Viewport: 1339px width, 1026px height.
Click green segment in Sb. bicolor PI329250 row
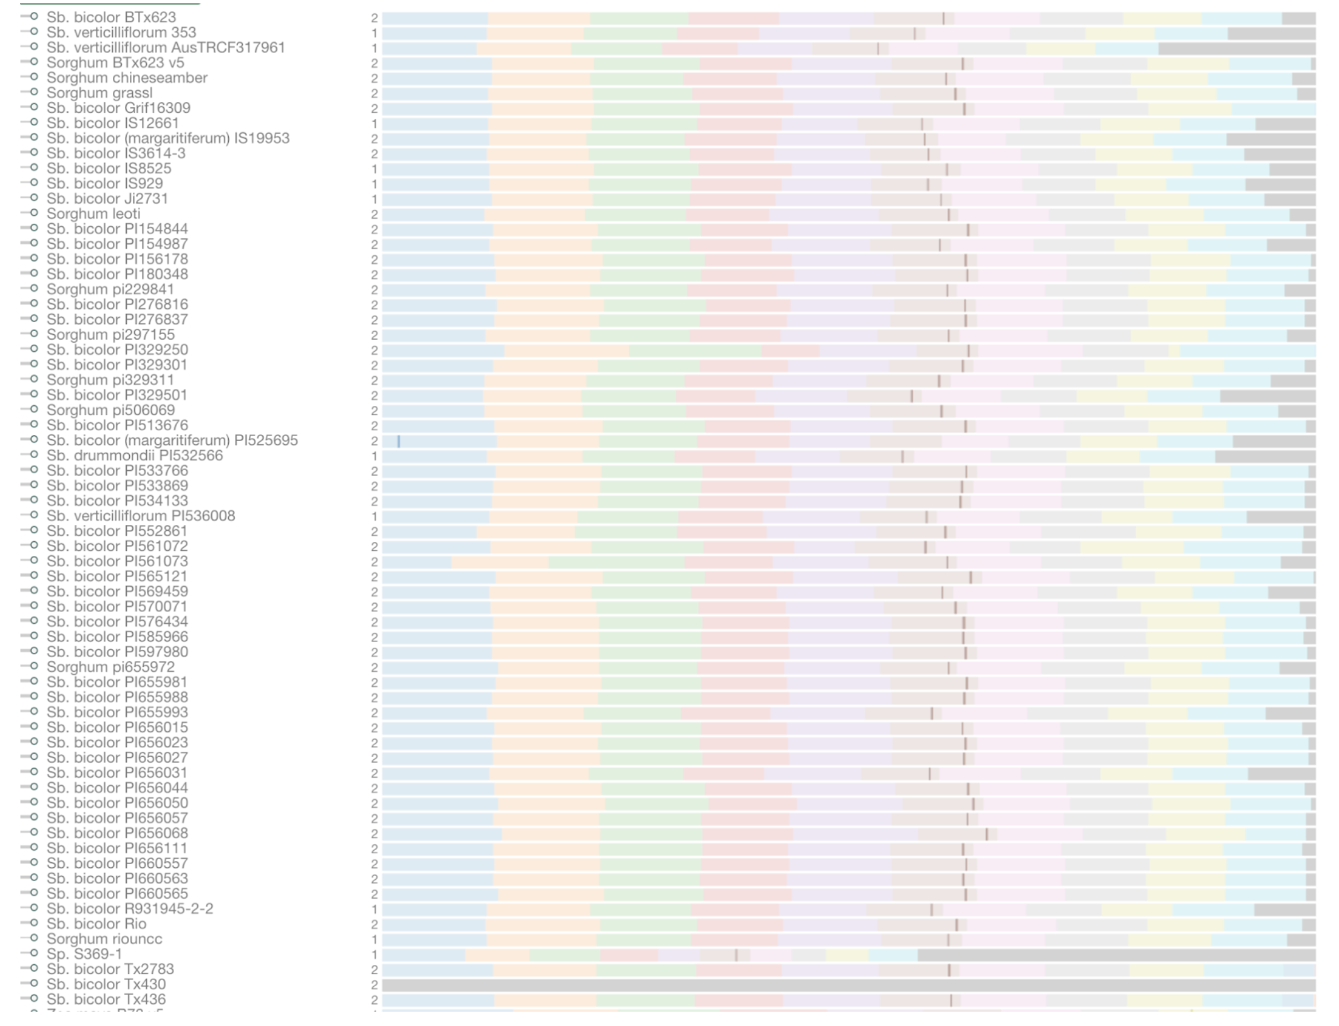[695, 350]
